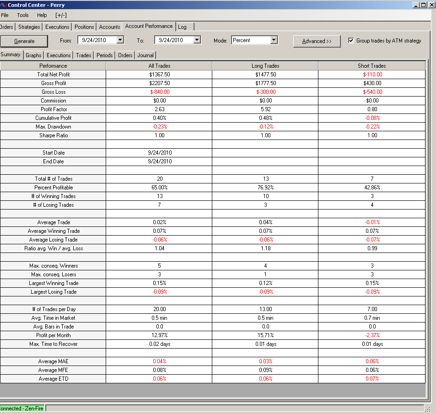Click the Connected - Zen-Fire status indicator
Image resolution: width=436 pixels, height=414 pixels.
point(22,409)
